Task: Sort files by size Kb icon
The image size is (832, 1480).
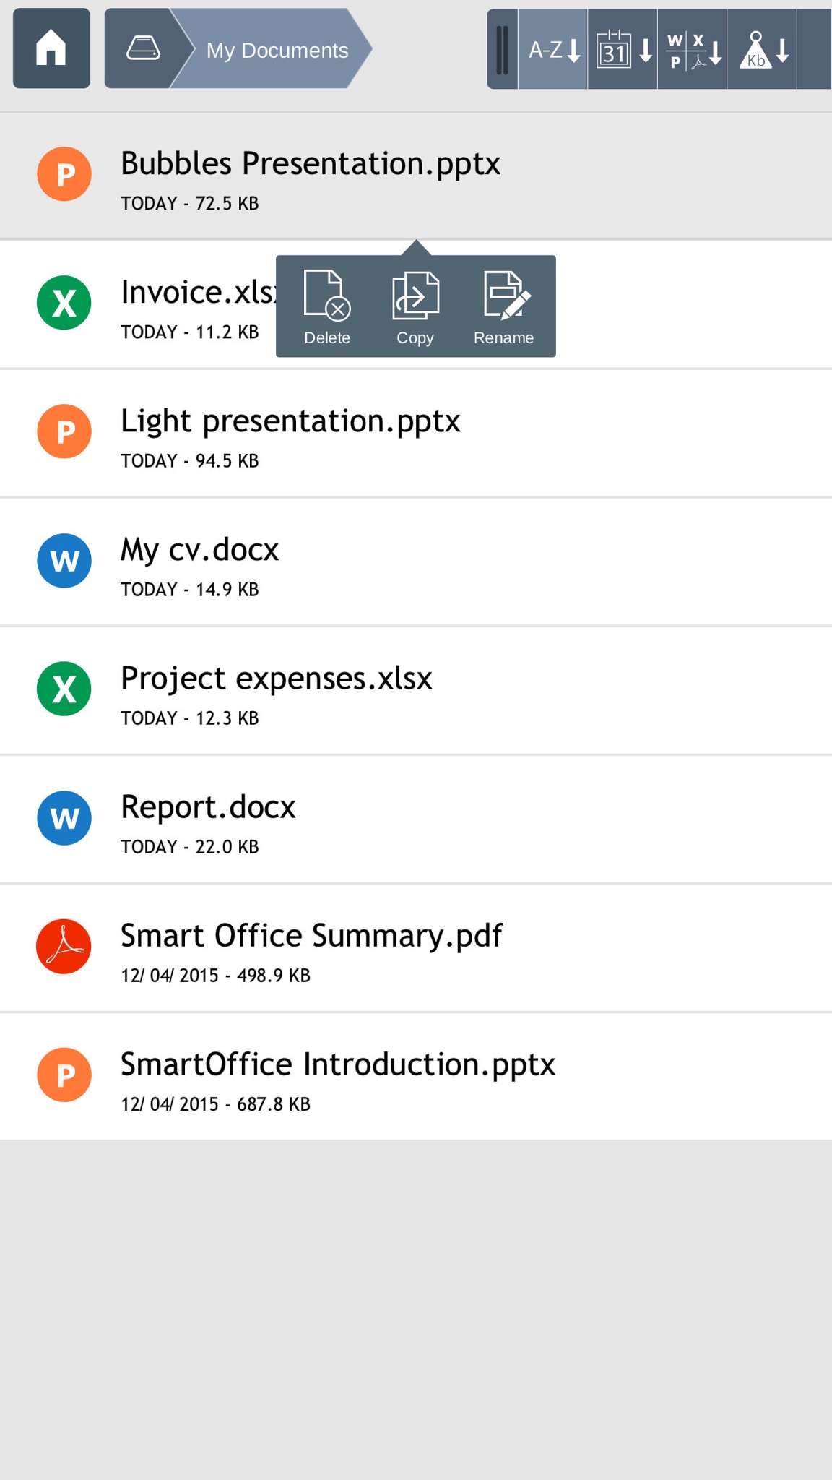Action: coord(762,49)
